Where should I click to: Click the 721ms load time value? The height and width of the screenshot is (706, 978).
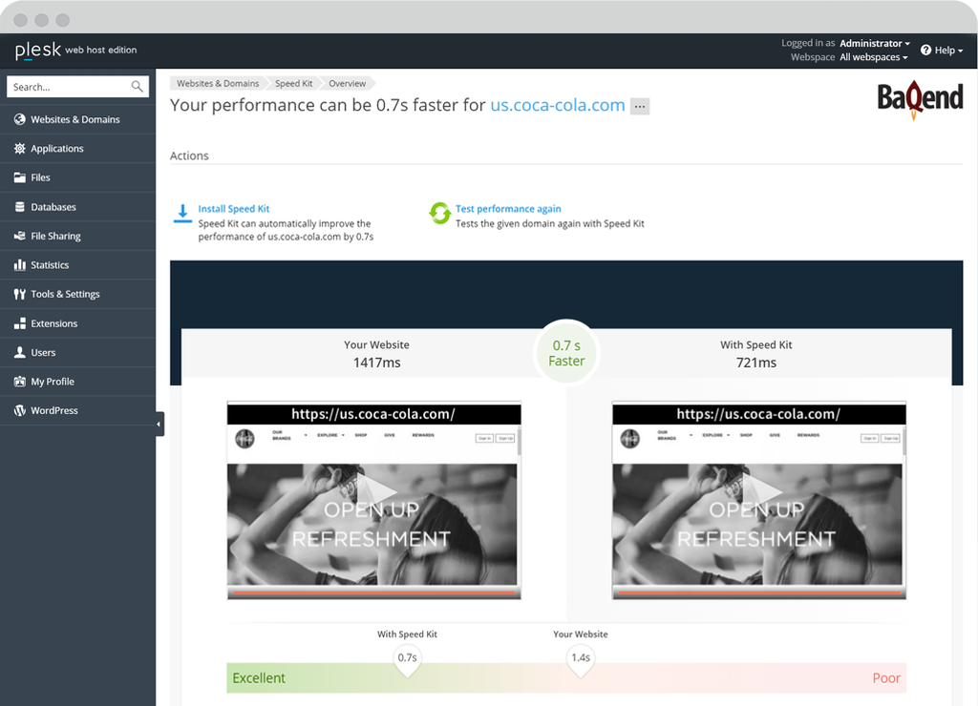pyautogui.click(x=756, y=363)
